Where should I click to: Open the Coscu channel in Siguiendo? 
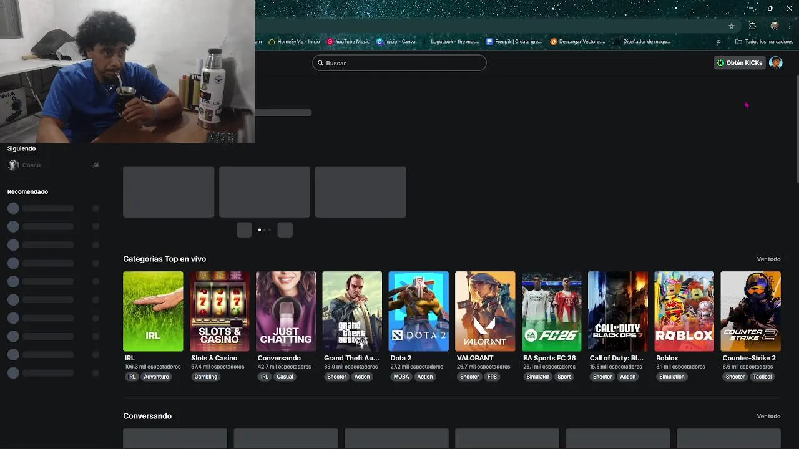(x=53, y=165)
